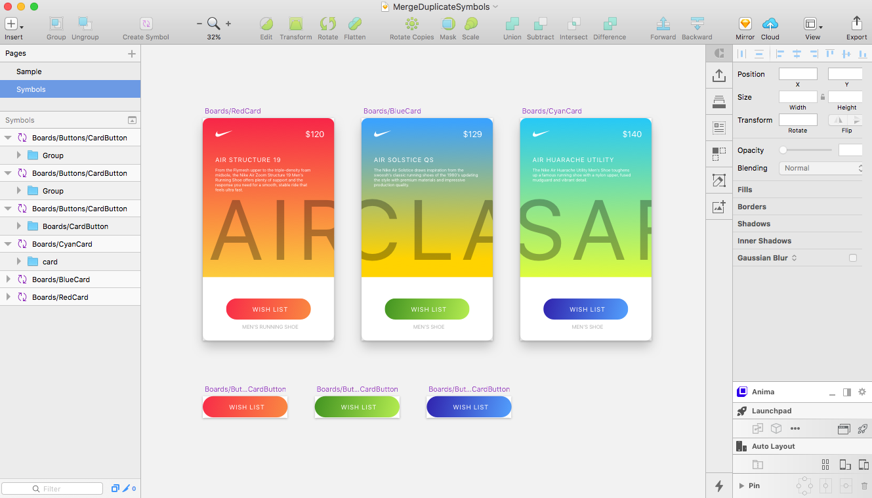
Task: Add a new page with plus button
Action: pyautogui.click(x=132, y=54)
